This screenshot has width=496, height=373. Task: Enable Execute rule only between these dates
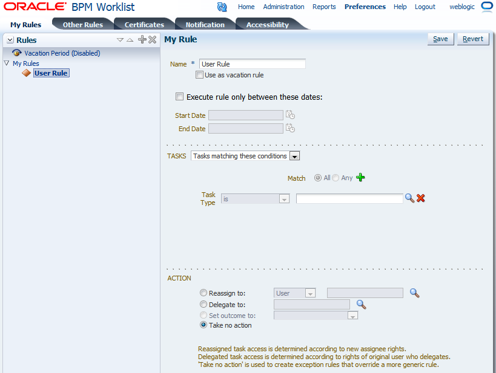(179, 97)
